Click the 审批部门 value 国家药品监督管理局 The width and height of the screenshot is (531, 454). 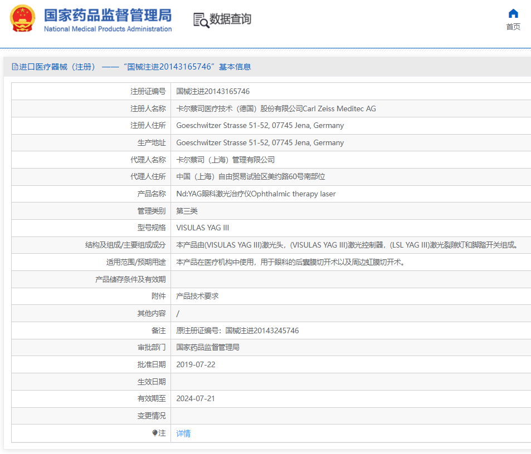point(208,347)
